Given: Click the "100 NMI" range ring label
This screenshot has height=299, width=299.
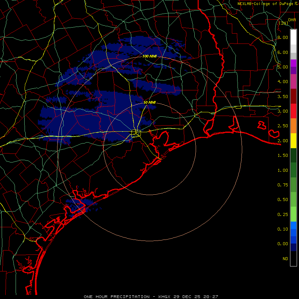Looking at the screenshot, I should coord(149,56).
